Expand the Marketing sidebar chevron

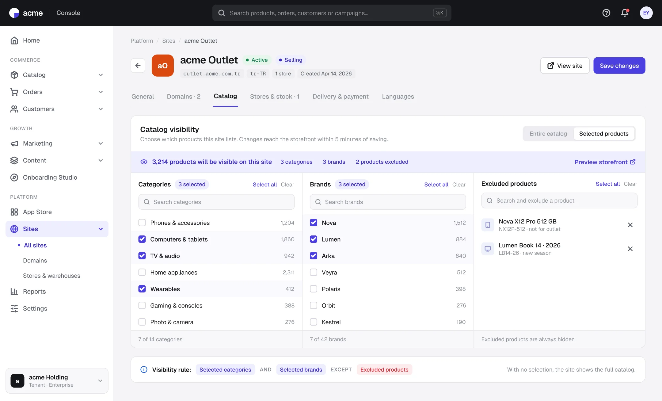101,143
